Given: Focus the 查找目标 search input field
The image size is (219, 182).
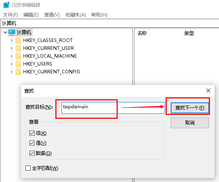Looking at the screenshot, I should click(x=113, y=108).
